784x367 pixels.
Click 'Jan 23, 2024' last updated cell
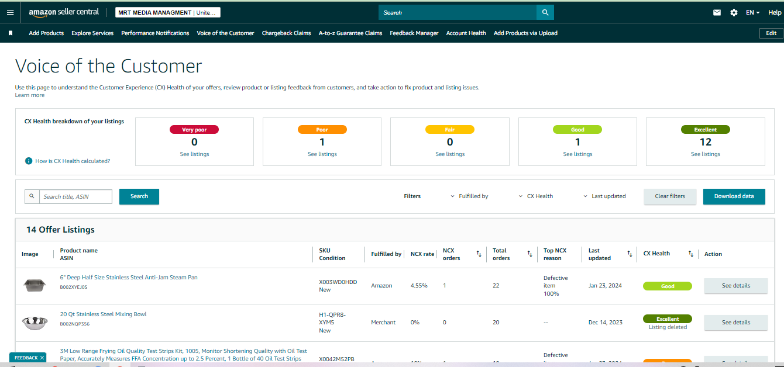pyautogui.click(x=605, y=286)
